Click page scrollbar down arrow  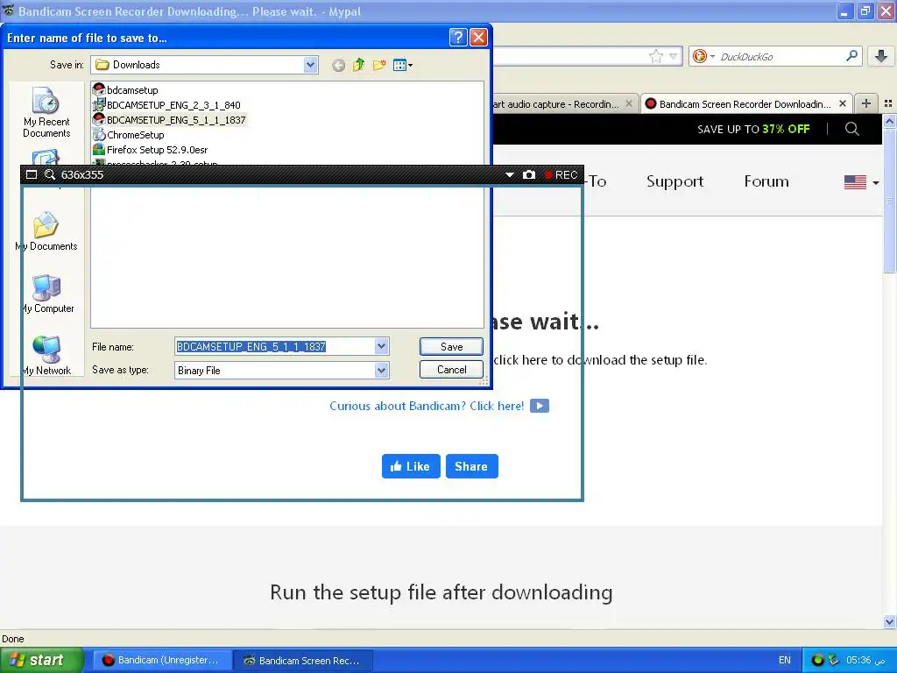tap(889, 621)
